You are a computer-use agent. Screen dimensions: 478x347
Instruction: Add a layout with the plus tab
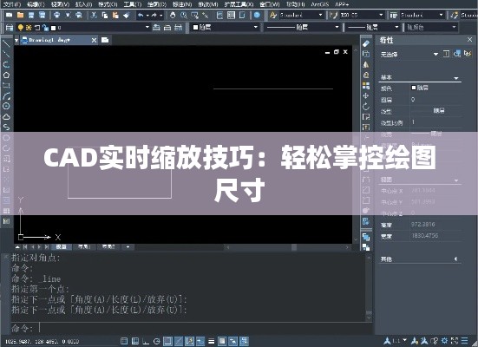(x=128, y=246)
